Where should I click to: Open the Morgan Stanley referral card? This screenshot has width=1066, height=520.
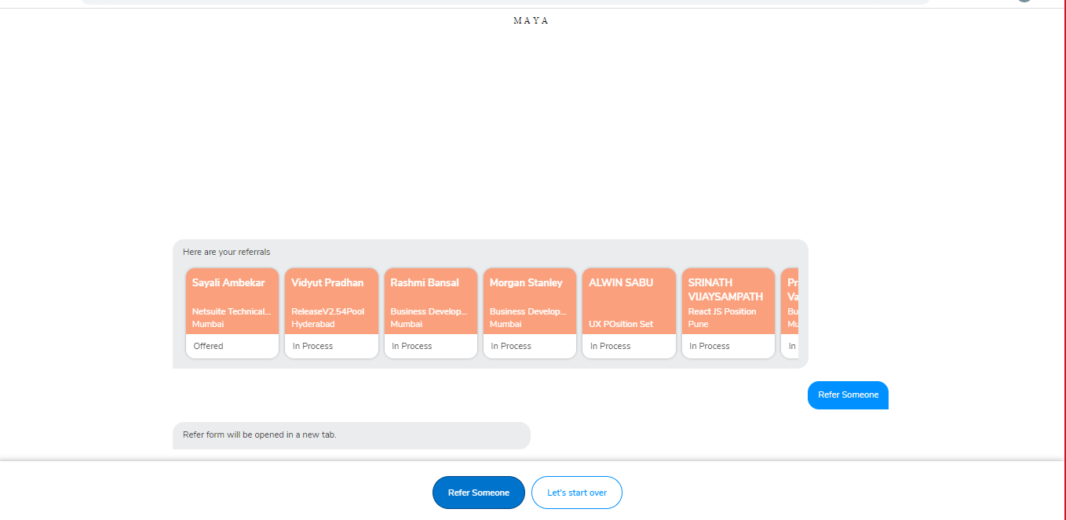529,302
